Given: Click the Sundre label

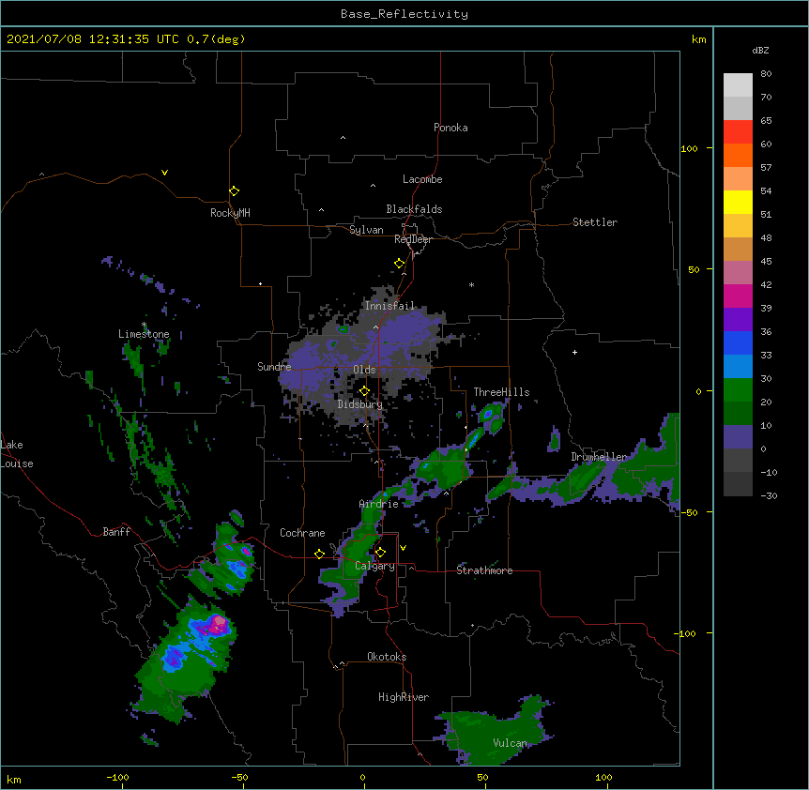Looking at the screenshot, I should (274, 367).
